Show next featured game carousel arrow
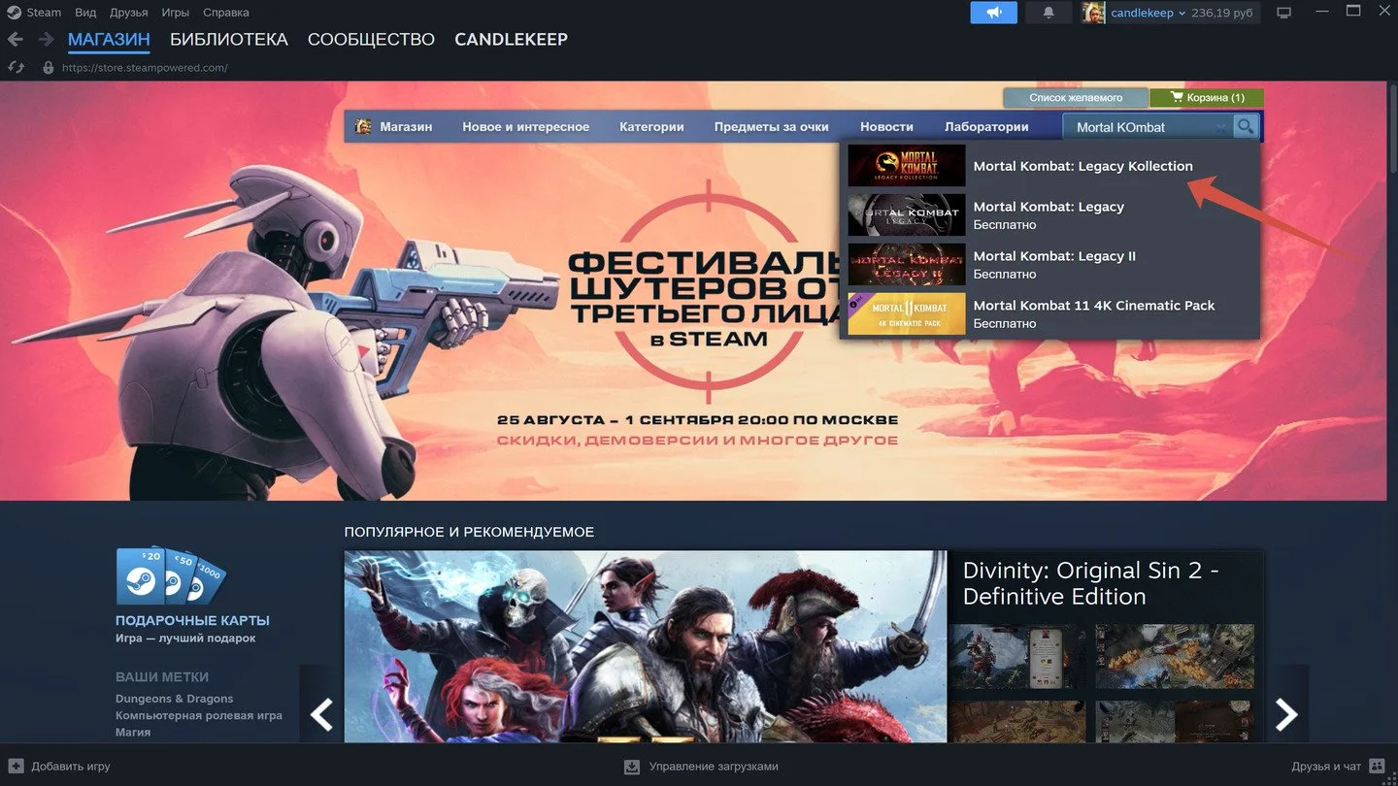 1286,714
